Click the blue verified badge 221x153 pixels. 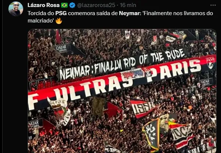(x=72, y=5)
